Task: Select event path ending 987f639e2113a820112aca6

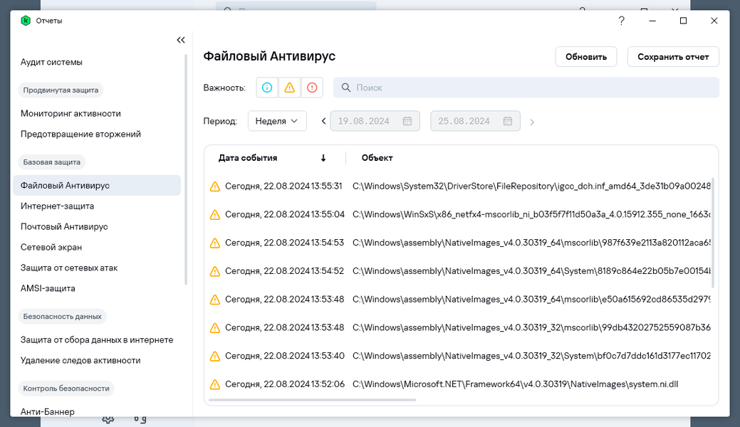Action: [531, 243]
